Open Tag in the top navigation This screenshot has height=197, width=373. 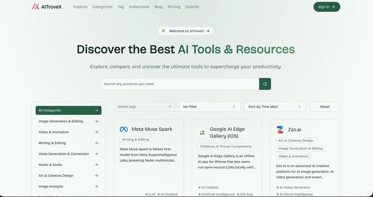pyautogui.click(x=121, y=7)
